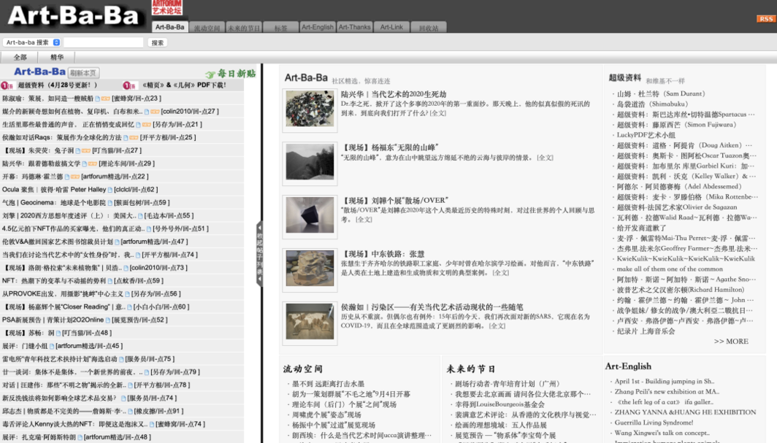Click the Art-Ba-Ba header logo
The height and width of the screenshot is (443, 777).
(74, 15)
